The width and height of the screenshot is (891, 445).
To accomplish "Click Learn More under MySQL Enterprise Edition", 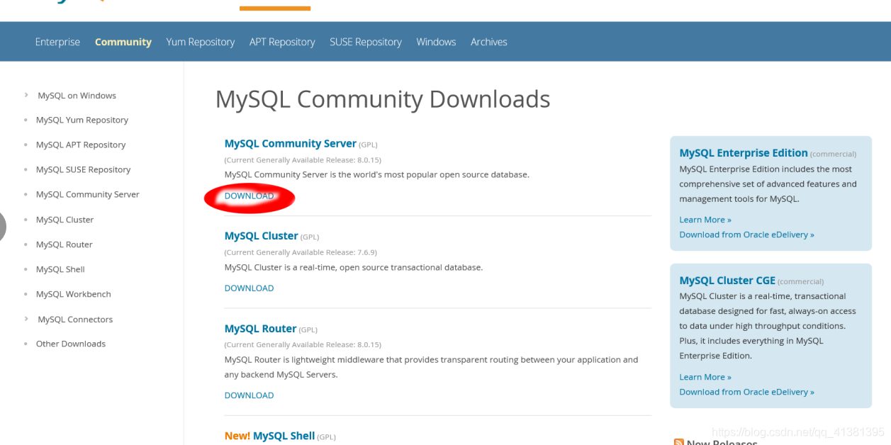I will pos(705,220).
